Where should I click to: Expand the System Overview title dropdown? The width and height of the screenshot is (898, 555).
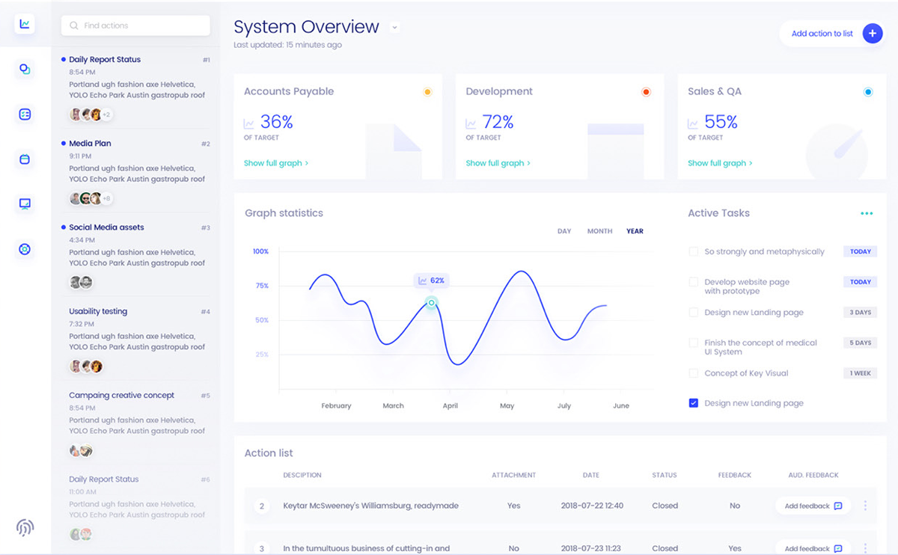pos(394,28)
